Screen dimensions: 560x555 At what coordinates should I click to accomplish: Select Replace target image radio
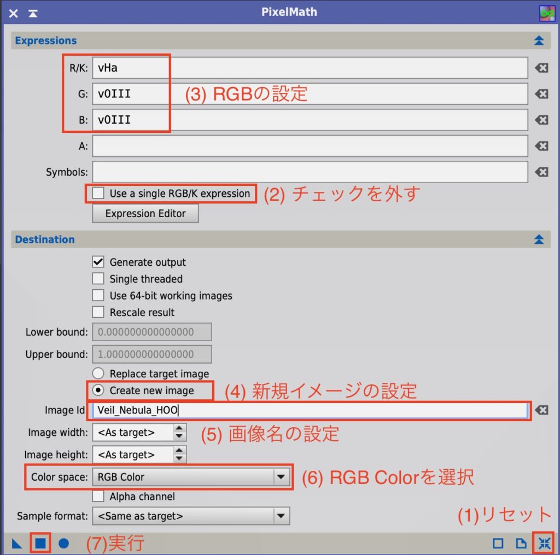(x=98, y=373)
